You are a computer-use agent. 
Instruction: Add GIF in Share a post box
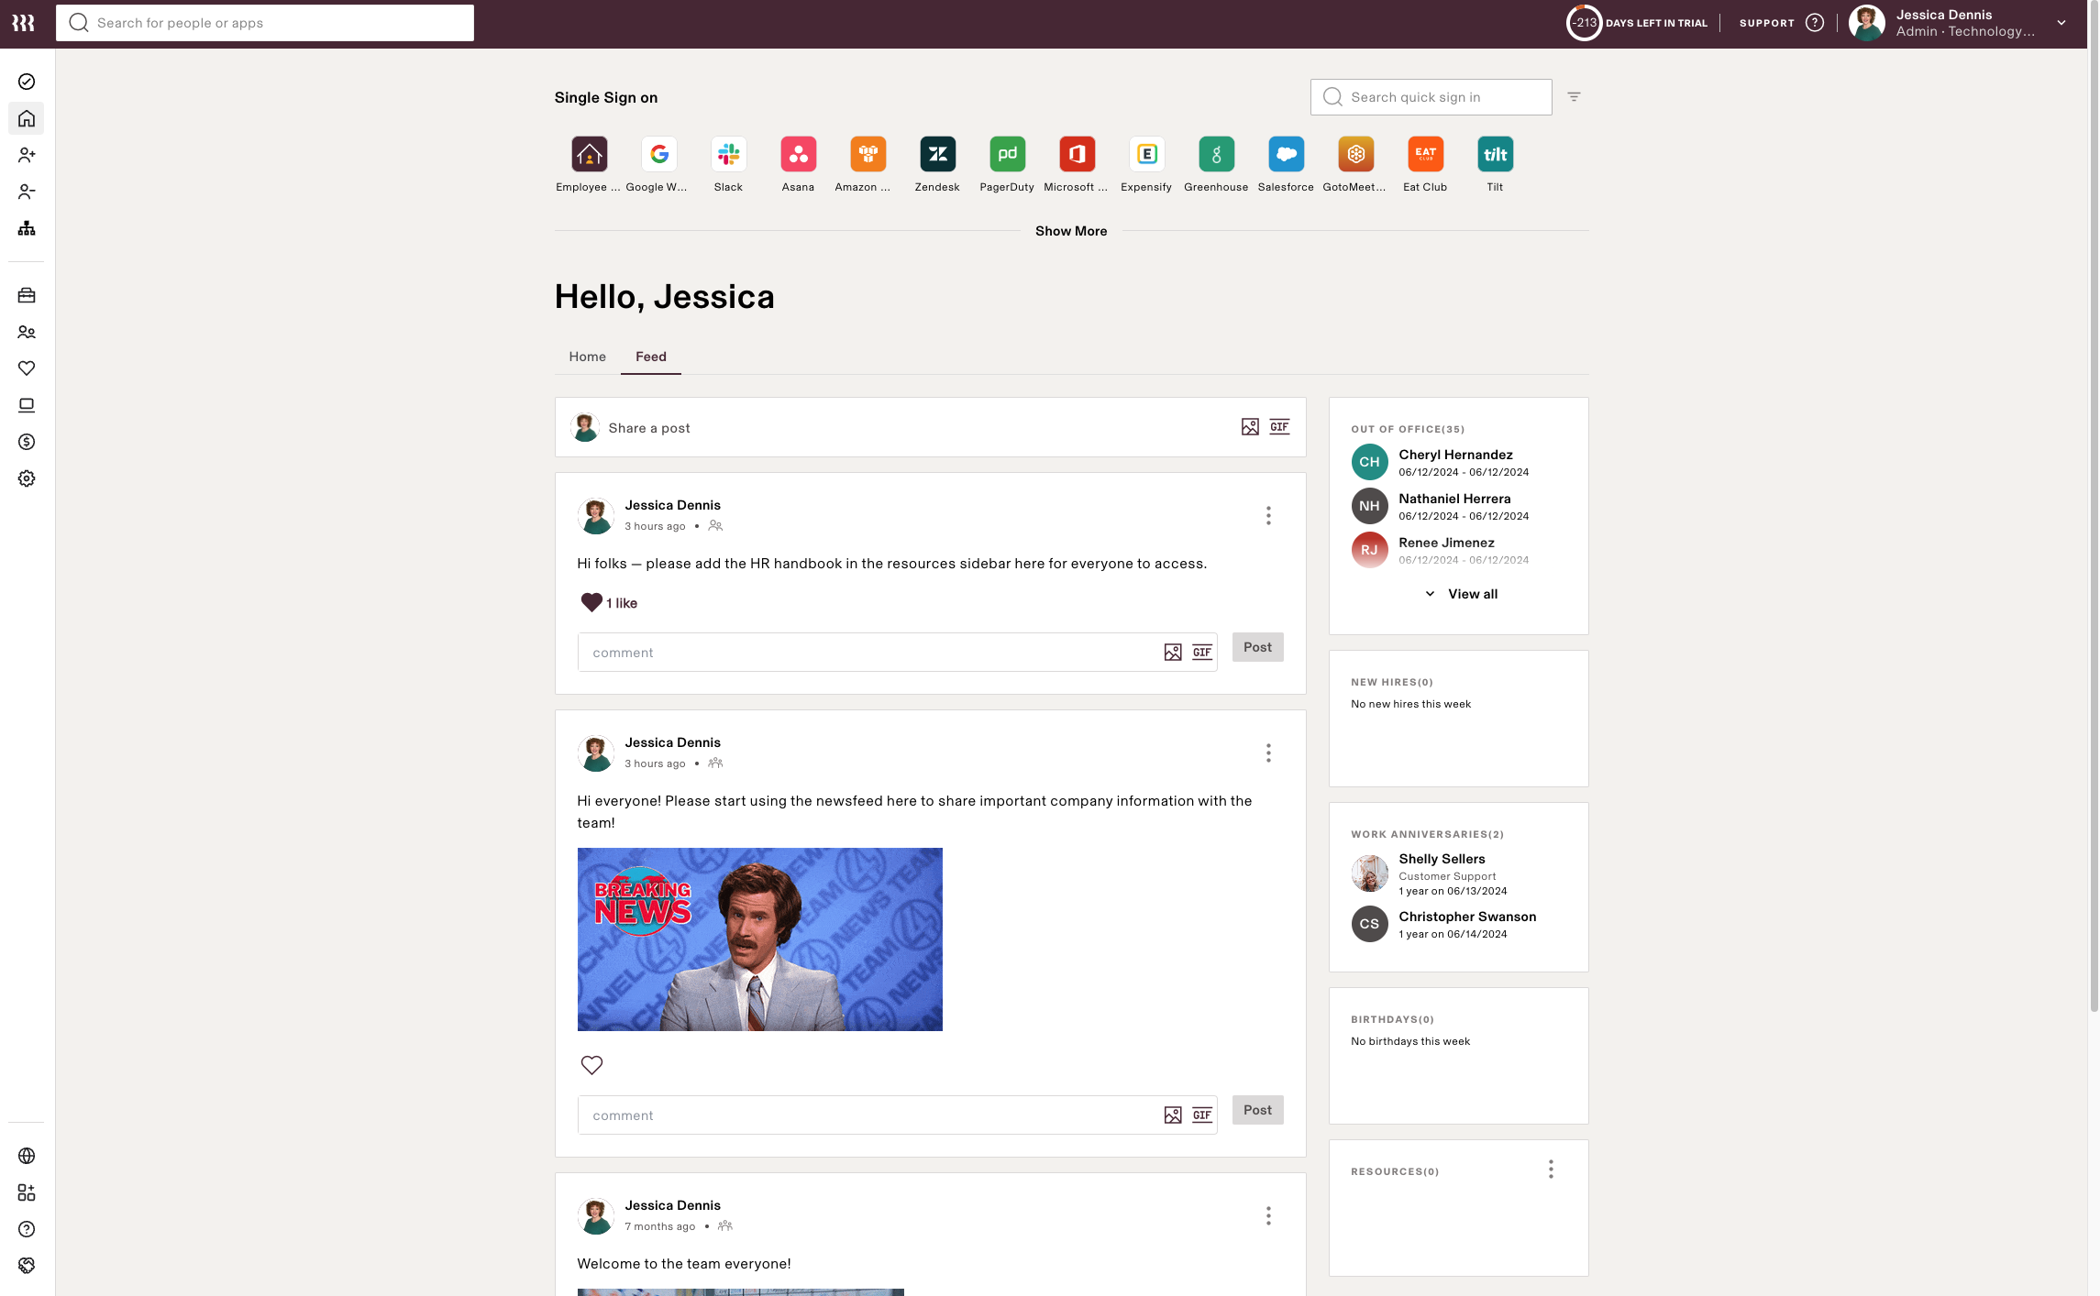click(1279, 427)
